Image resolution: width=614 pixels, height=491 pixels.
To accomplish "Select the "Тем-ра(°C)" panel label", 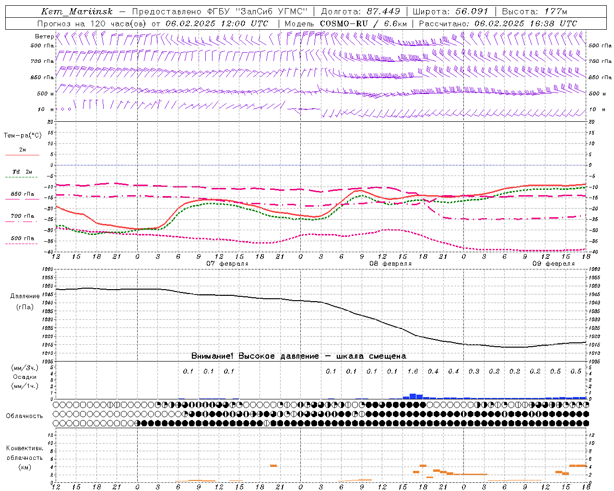I will click(x=23, y=136).
